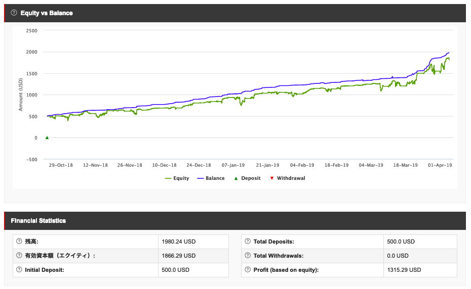Click the green deposit triangle marker on chart

(47, 137)
